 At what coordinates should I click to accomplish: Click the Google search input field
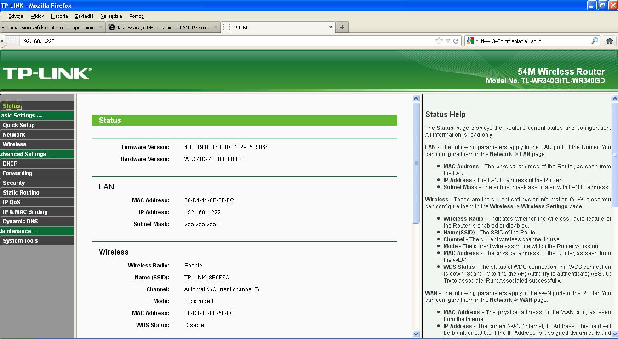click(x=534, y=41)
